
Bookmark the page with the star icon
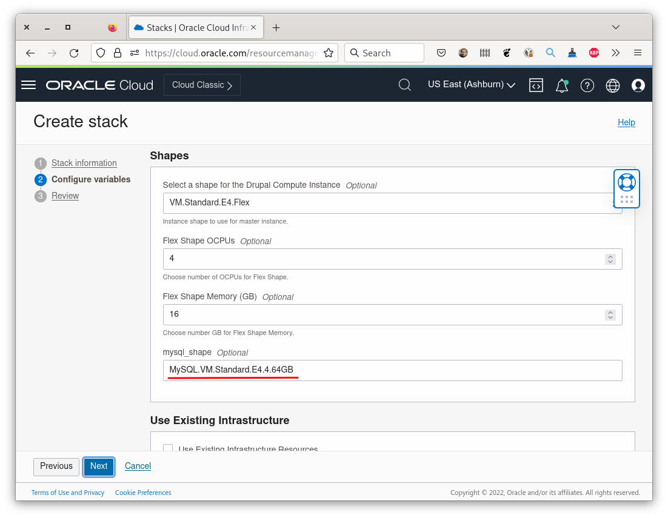(x=329, y=53)
